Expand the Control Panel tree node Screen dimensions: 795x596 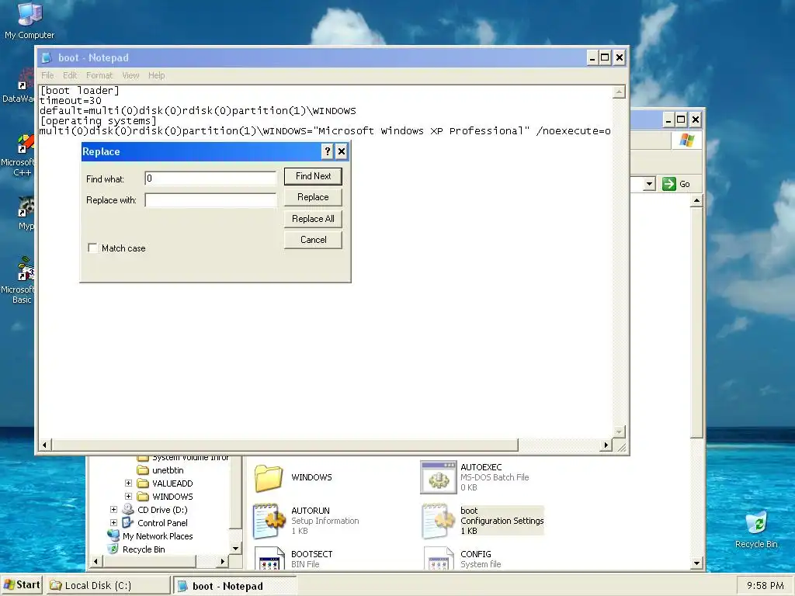pos(113,523)
